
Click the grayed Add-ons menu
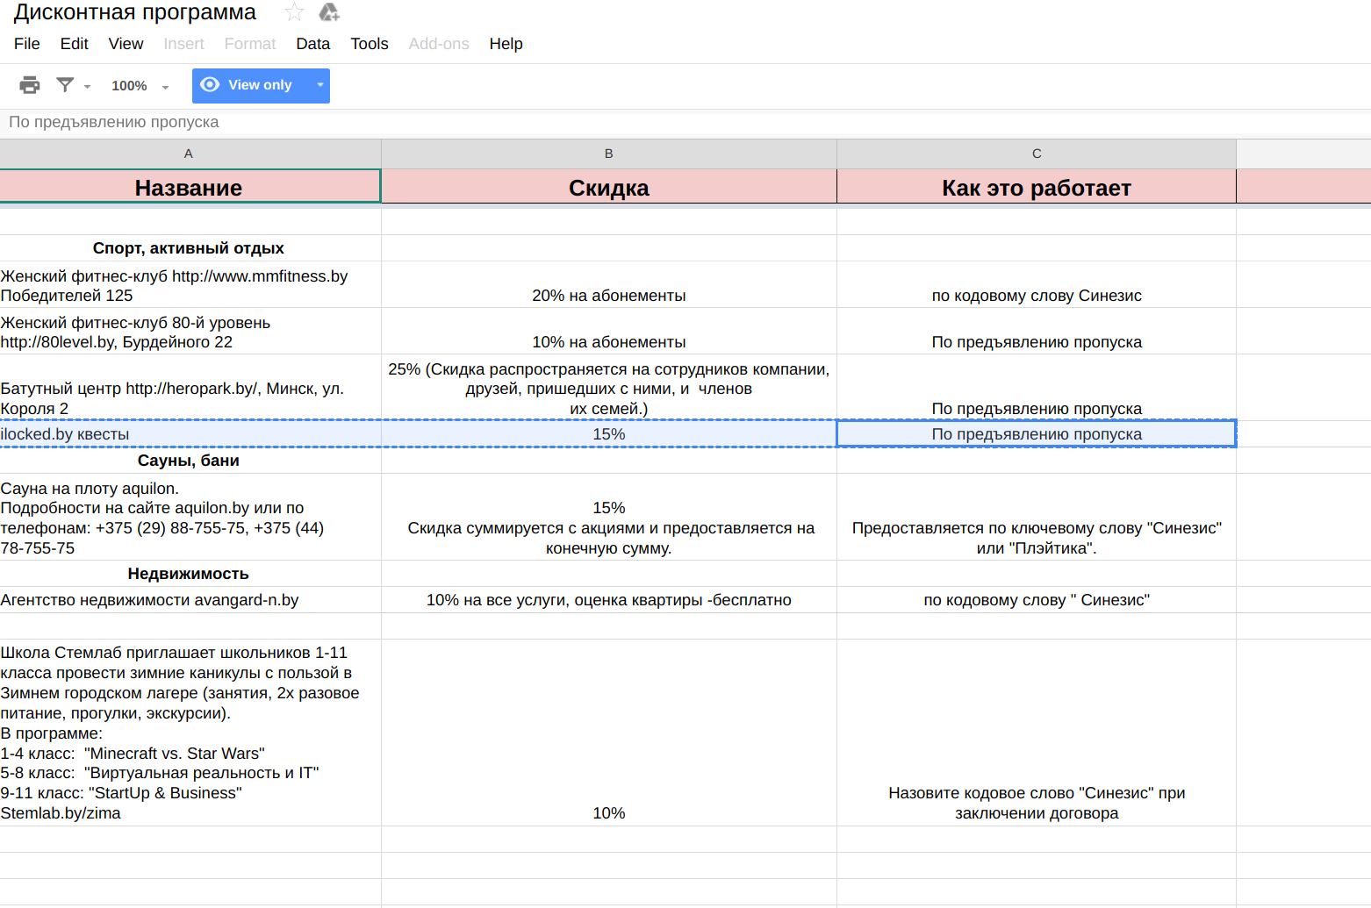(x=439, y=44)
